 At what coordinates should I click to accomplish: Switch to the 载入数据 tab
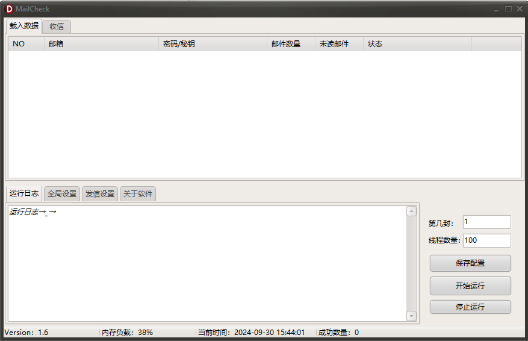pos(24,26)
